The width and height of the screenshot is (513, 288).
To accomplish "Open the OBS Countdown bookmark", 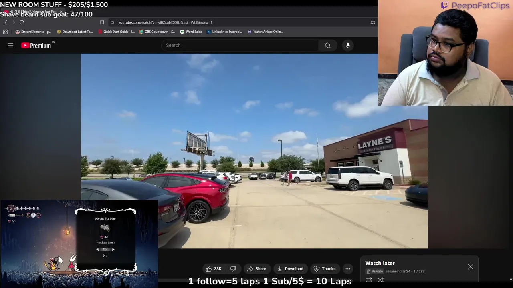I will [157, 32].
